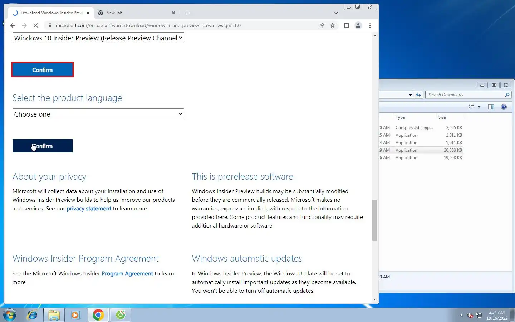Click the Explorer refresh button
Viewport: 515px width, 322px height.
[418, 95]
